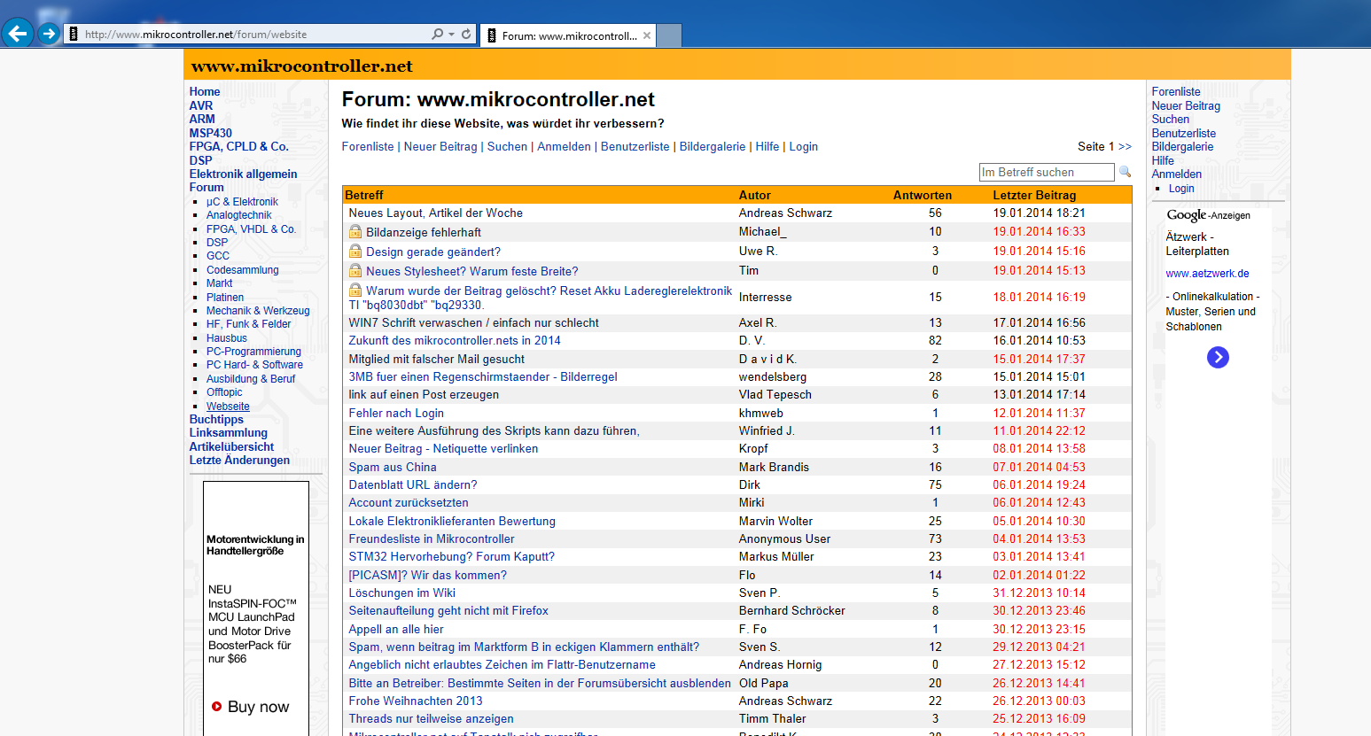Click the browser back arrow button
The image size is (1371, 736).
[18, 34]
